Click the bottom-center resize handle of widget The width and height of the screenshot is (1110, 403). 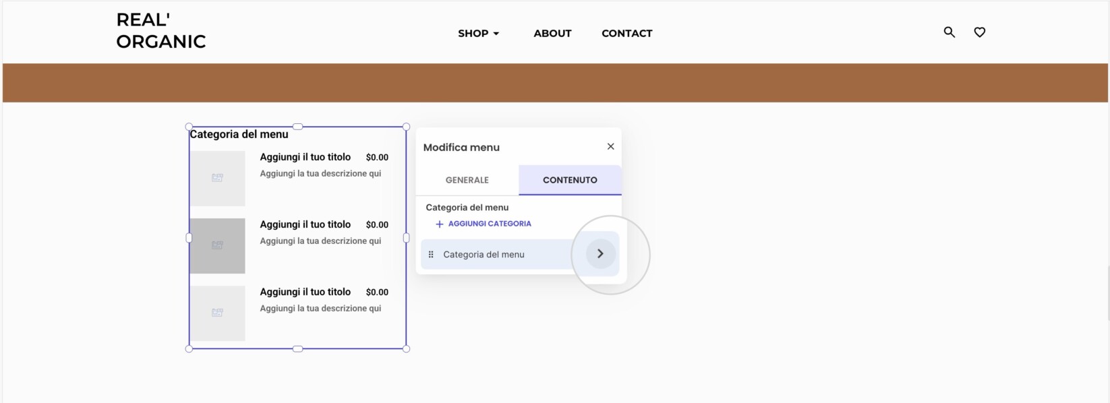(297, 348)
